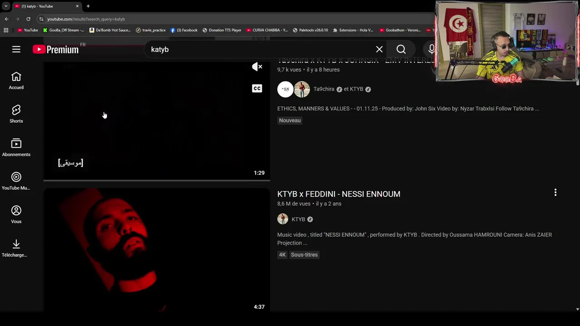Image resolution: width=580 pixels, height=326 pixels.
Task: Open Shorts from the sidebar
Action: 16,115
